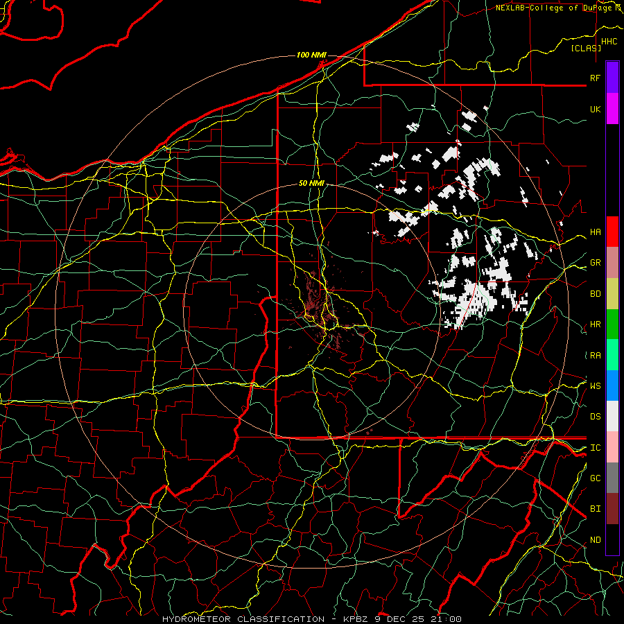
Task: Click the magenta UK legend color swatch
Action: pos(612,109)
